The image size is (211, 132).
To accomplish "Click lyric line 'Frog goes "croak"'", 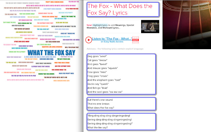I will (98, 76).
